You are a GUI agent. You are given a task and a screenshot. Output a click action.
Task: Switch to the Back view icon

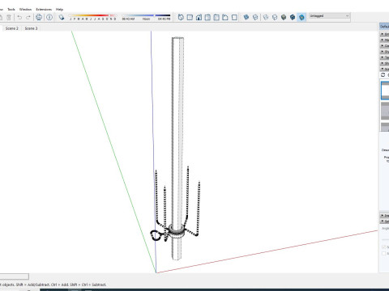[216, 18]
